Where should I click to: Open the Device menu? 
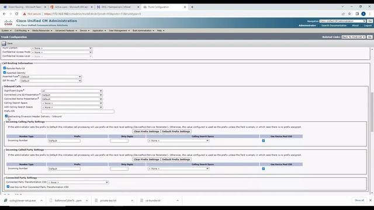[x=84, y=30]
